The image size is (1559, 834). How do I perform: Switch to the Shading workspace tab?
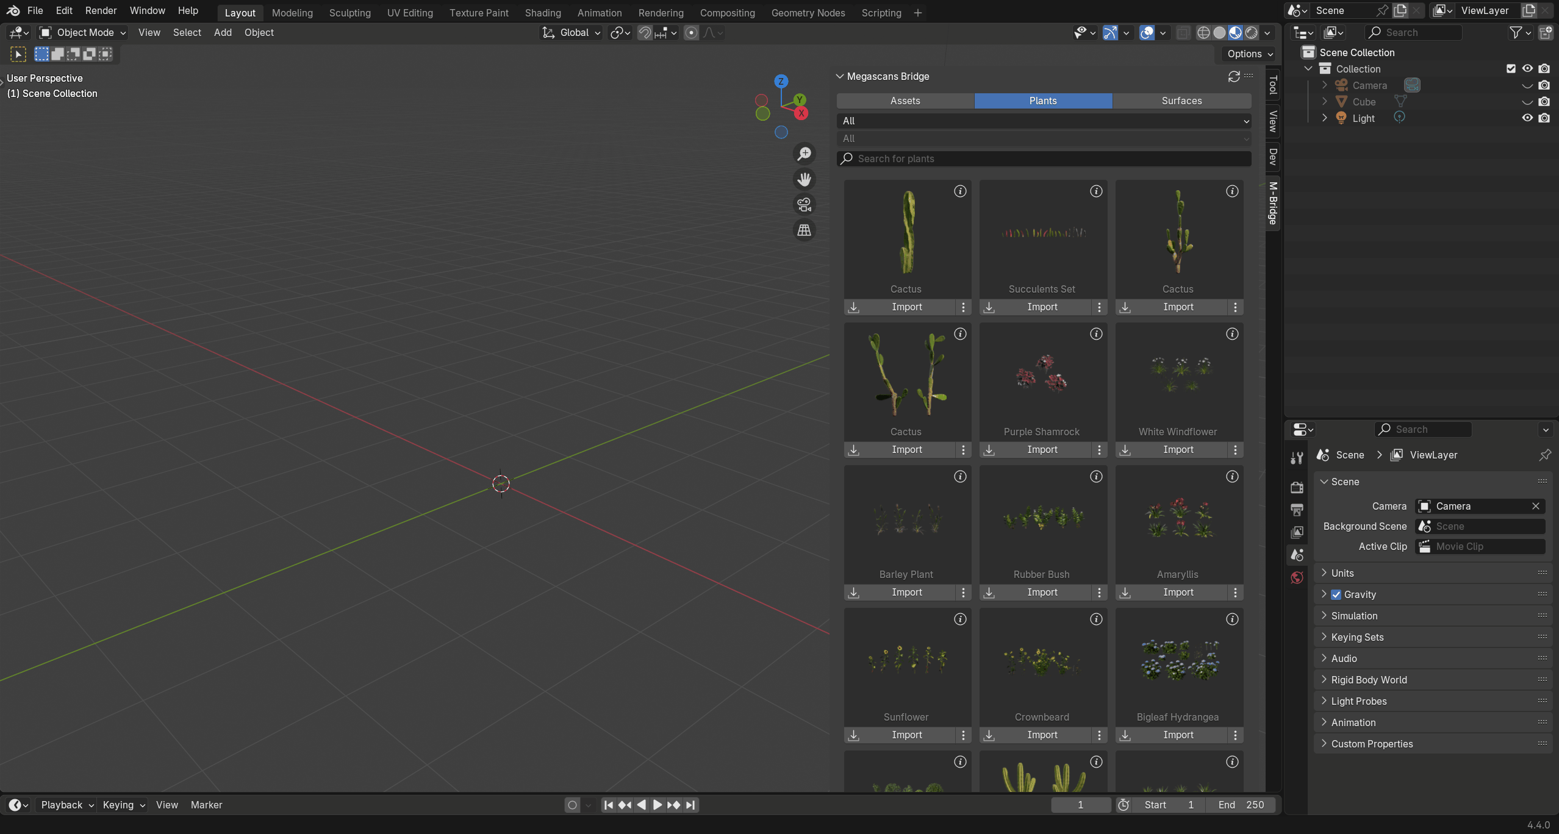point(542,13)
